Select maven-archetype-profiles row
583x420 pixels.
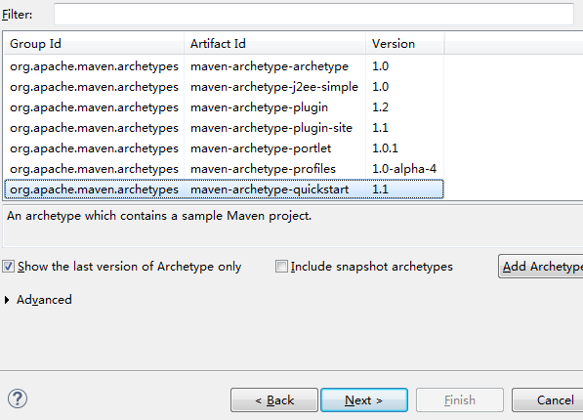pos(224,169)
